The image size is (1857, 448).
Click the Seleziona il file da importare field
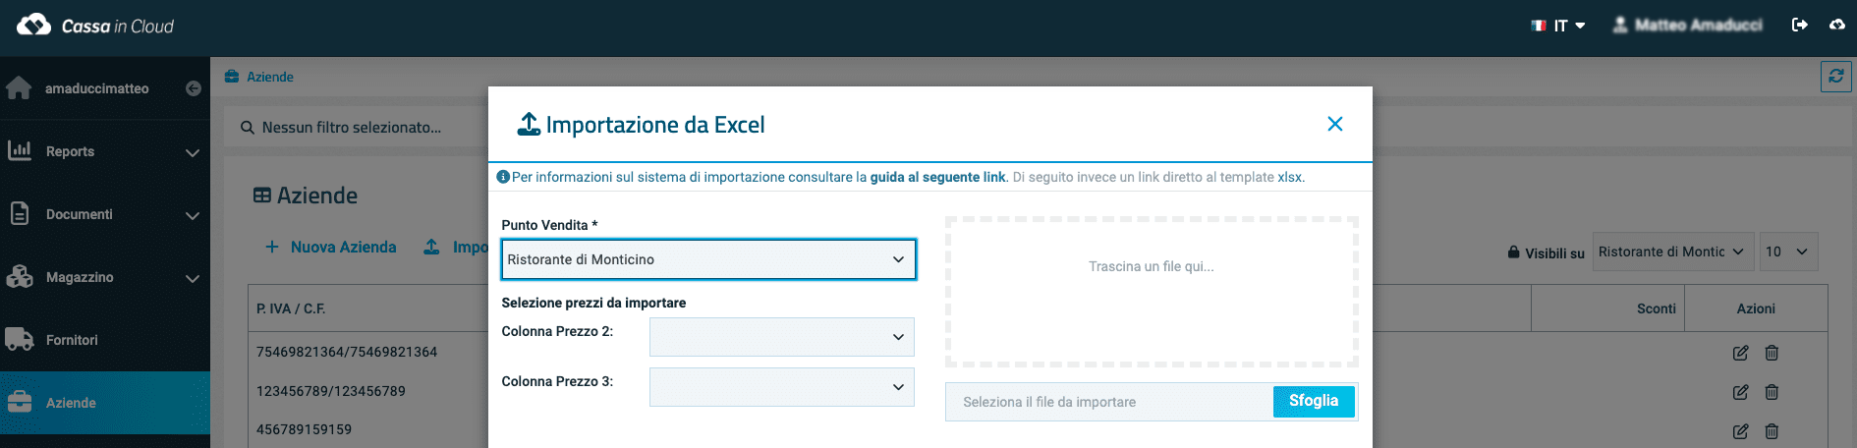pos(1109,402)
